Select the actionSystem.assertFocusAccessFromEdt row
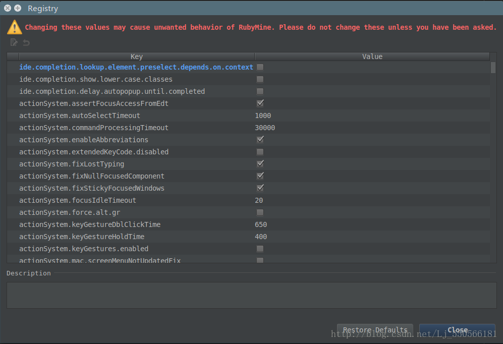The image size is (503, 344). coord(248,103)
